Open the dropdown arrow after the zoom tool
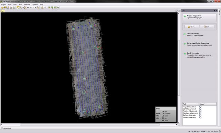This screenshot has height=133, width=221. pyautogui.click(x=23, y=8)
